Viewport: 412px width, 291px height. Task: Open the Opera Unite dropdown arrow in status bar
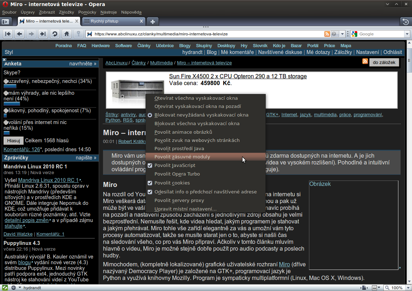pyautogui.click(x=20, y=287)
